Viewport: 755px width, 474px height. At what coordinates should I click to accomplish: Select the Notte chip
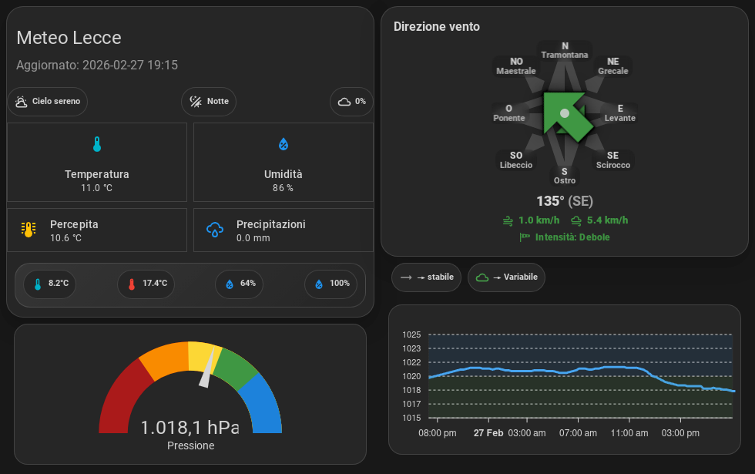(209, 102)
